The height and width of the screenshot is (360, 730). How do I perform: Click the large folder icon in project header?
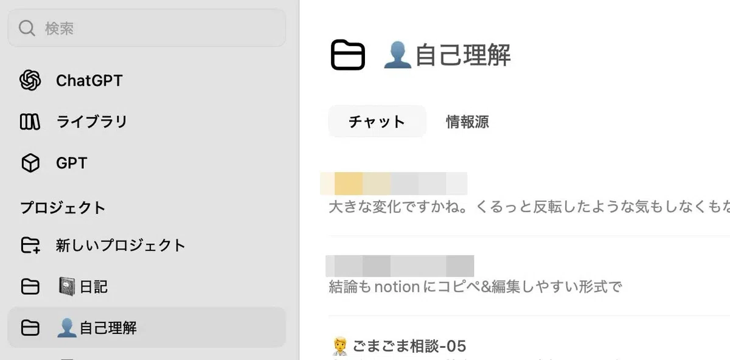coord(348,55)
